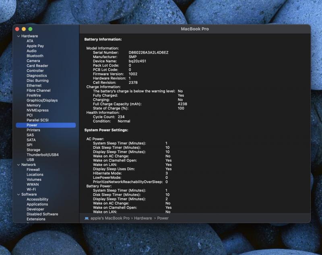
Task: Open Fibre Channel item
Action: (x=38, y=90)
